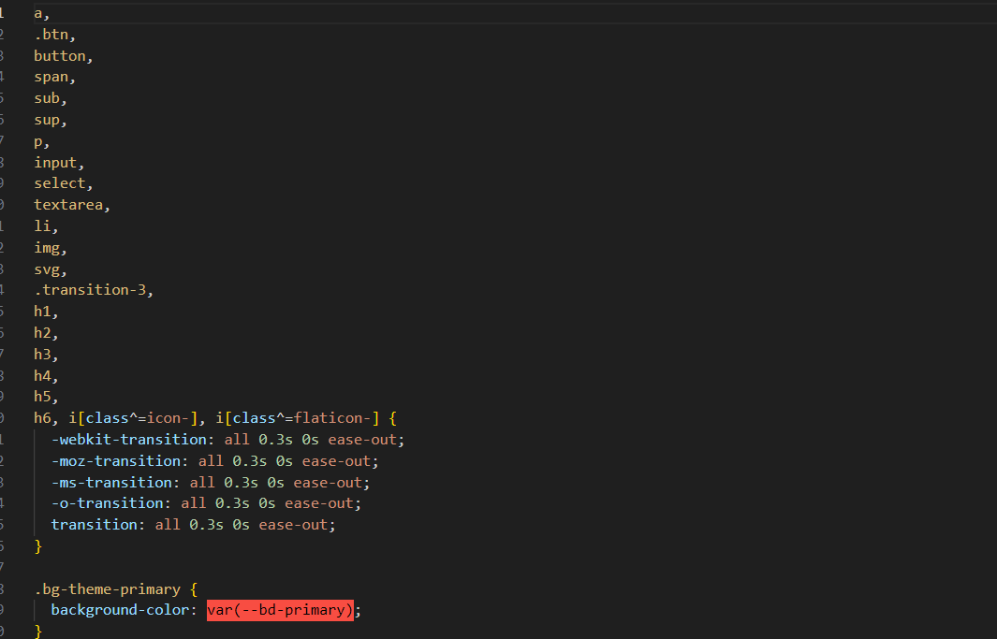Click the '-webkit-transition' property name
This screenshot has height=639, width=997.
click(128, 440)
